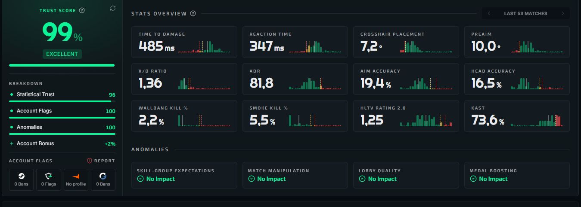Viewport: 581px width, 207px height.
Task: Open the HLTV Rating 2.0 card
Action: pos(406,116)
